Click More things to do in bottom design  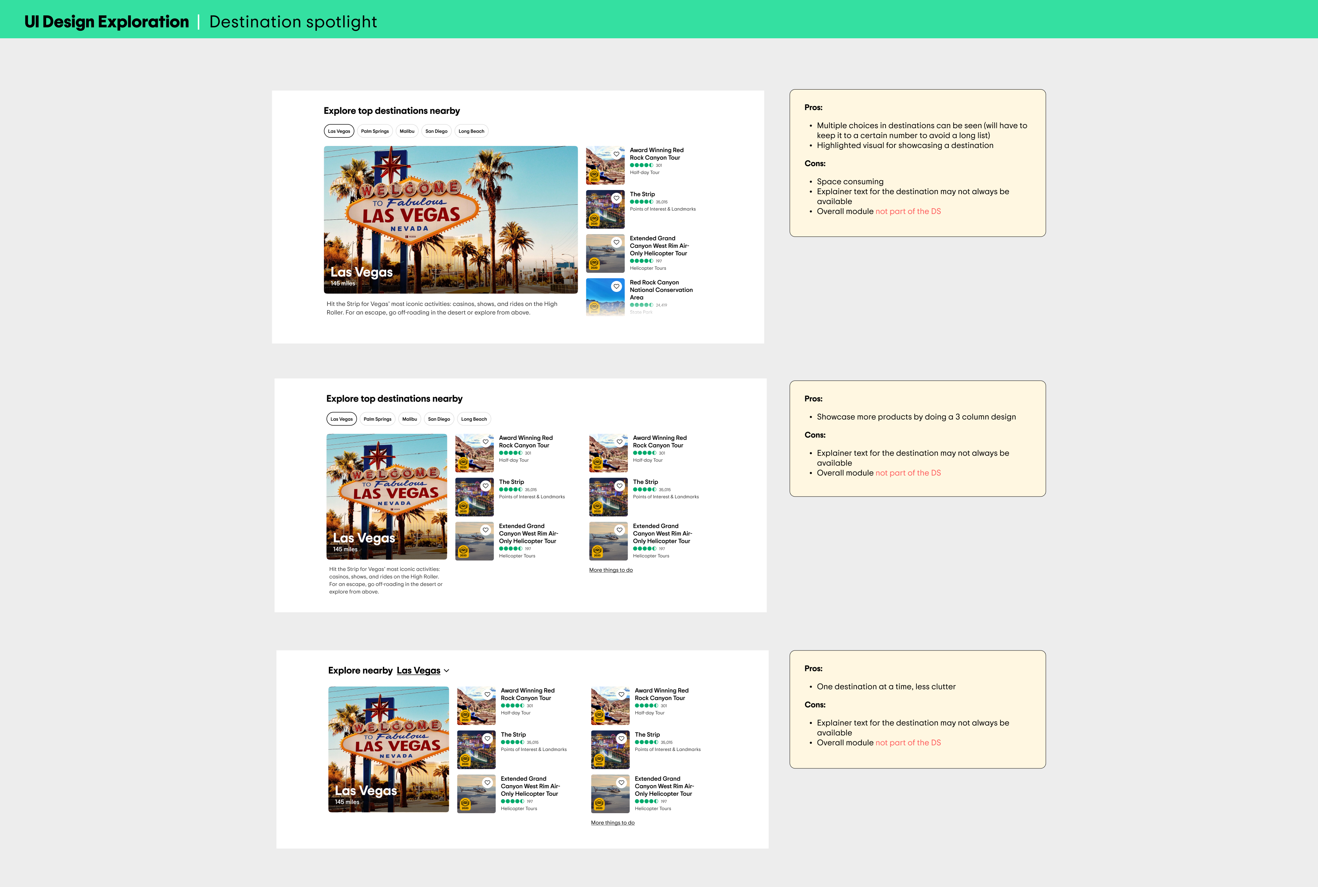point(613,823)
